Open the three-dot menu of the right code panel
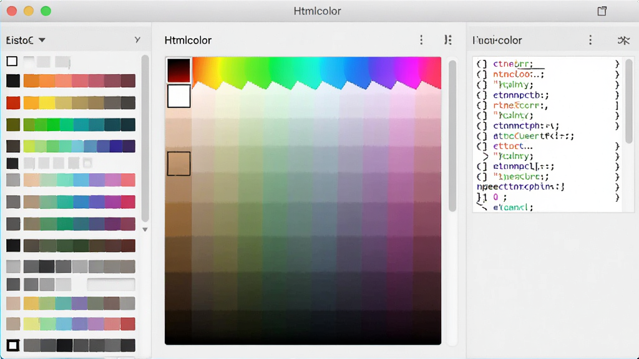The width and height of the screenshot is (639, 359). pos(590,40)
